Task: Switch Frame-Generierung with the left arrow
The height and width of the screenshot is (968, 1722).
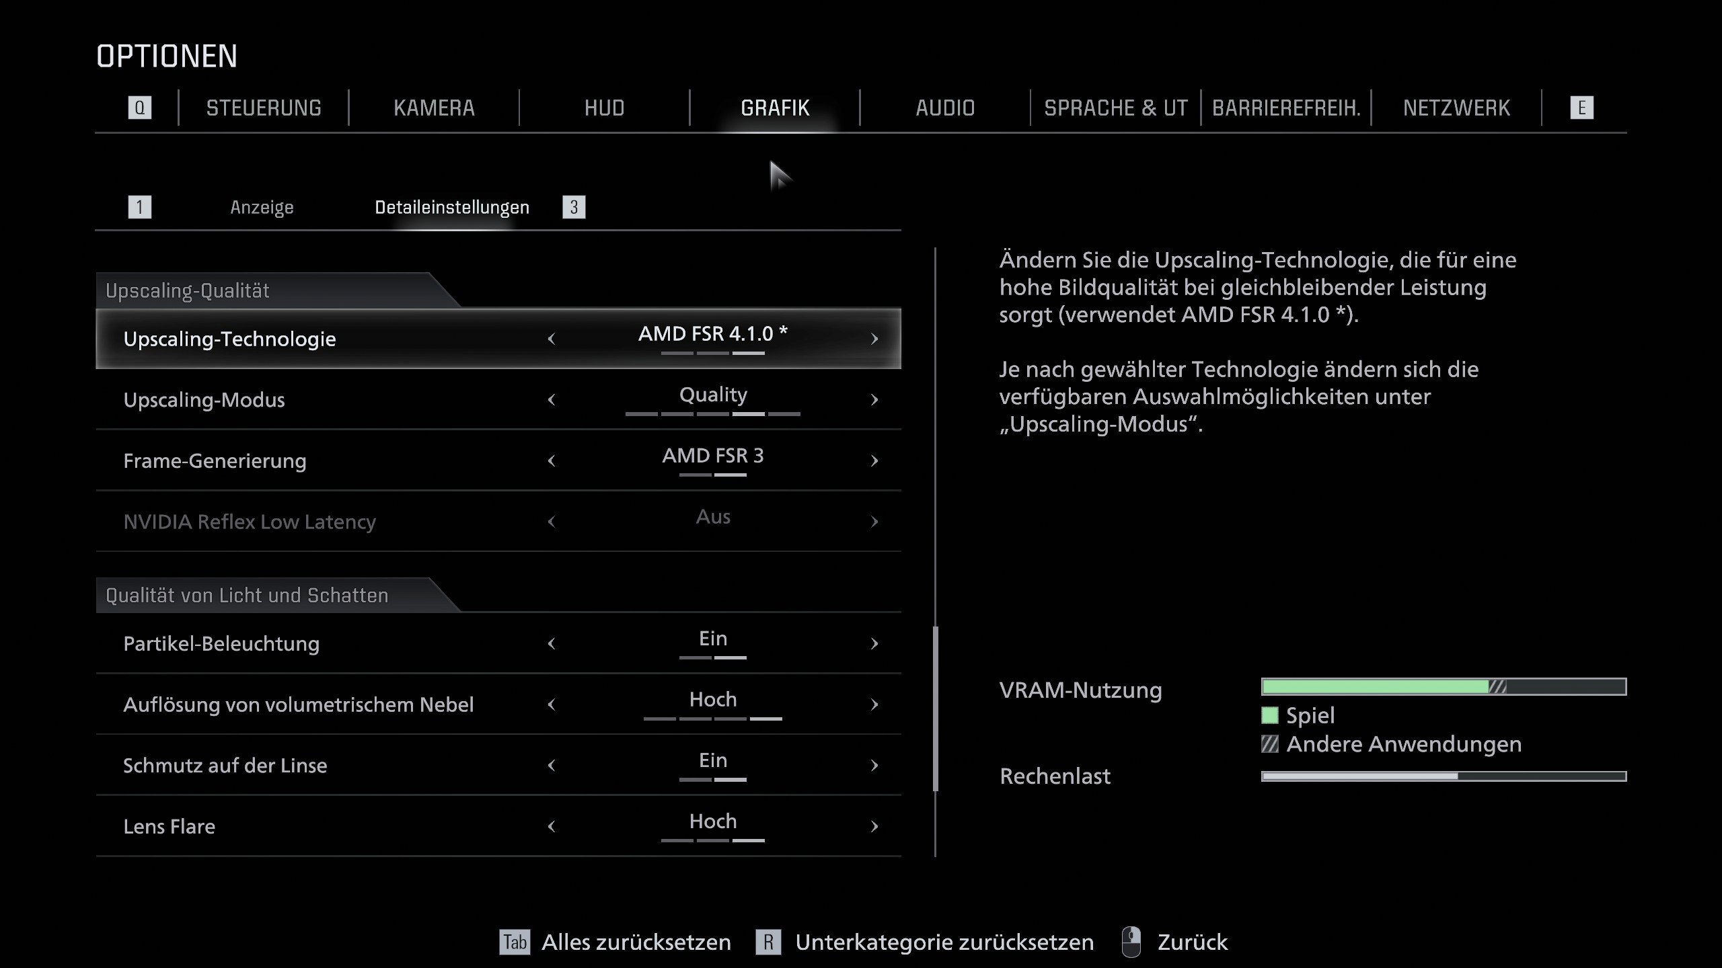Action: point(552,460)
